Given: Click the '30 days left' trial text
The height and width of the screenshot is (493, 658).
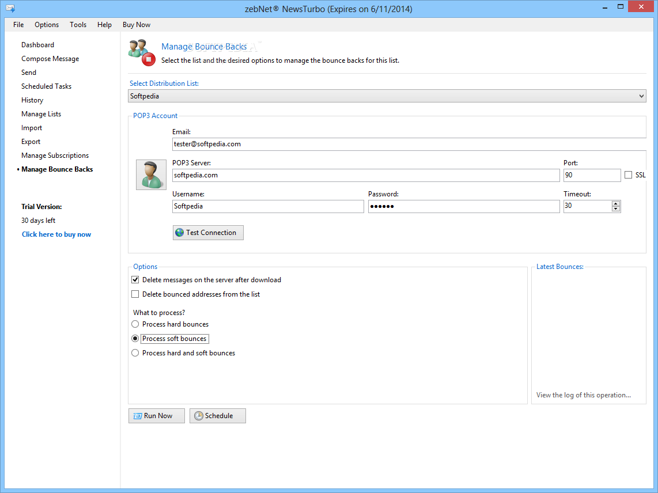Looking at the screenshot, I should coord(39,221).
